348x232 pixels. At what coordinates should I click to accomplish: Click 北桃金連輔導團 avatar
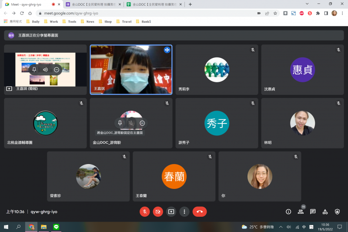(45, 123)
